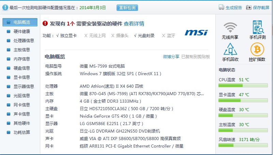Click the icon beside 内存信息
This screenshot has height=155, width=273.
(x=9, y=59)
